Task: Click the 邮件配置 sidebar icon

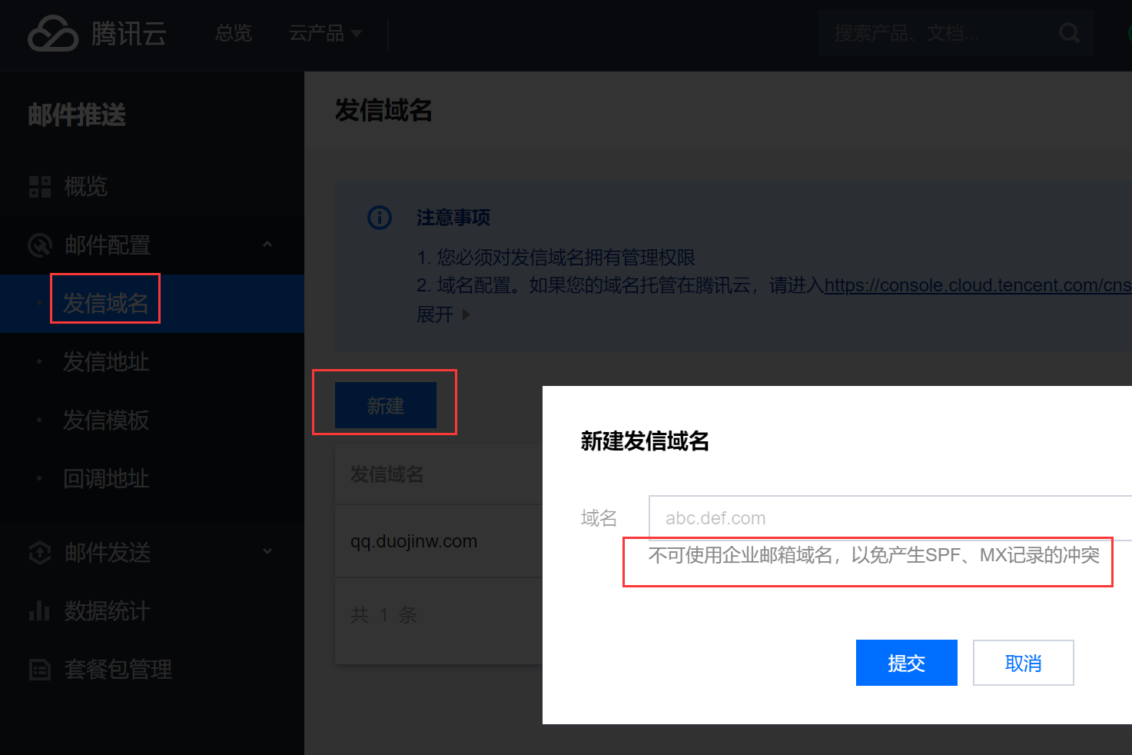Action: point(40,245)
